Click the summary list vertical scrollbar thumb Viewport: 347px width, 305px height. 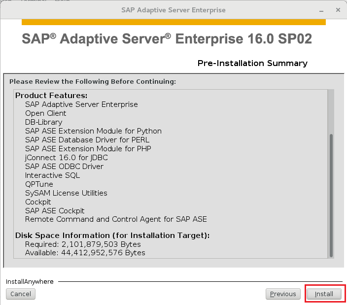tap(331, 195)
